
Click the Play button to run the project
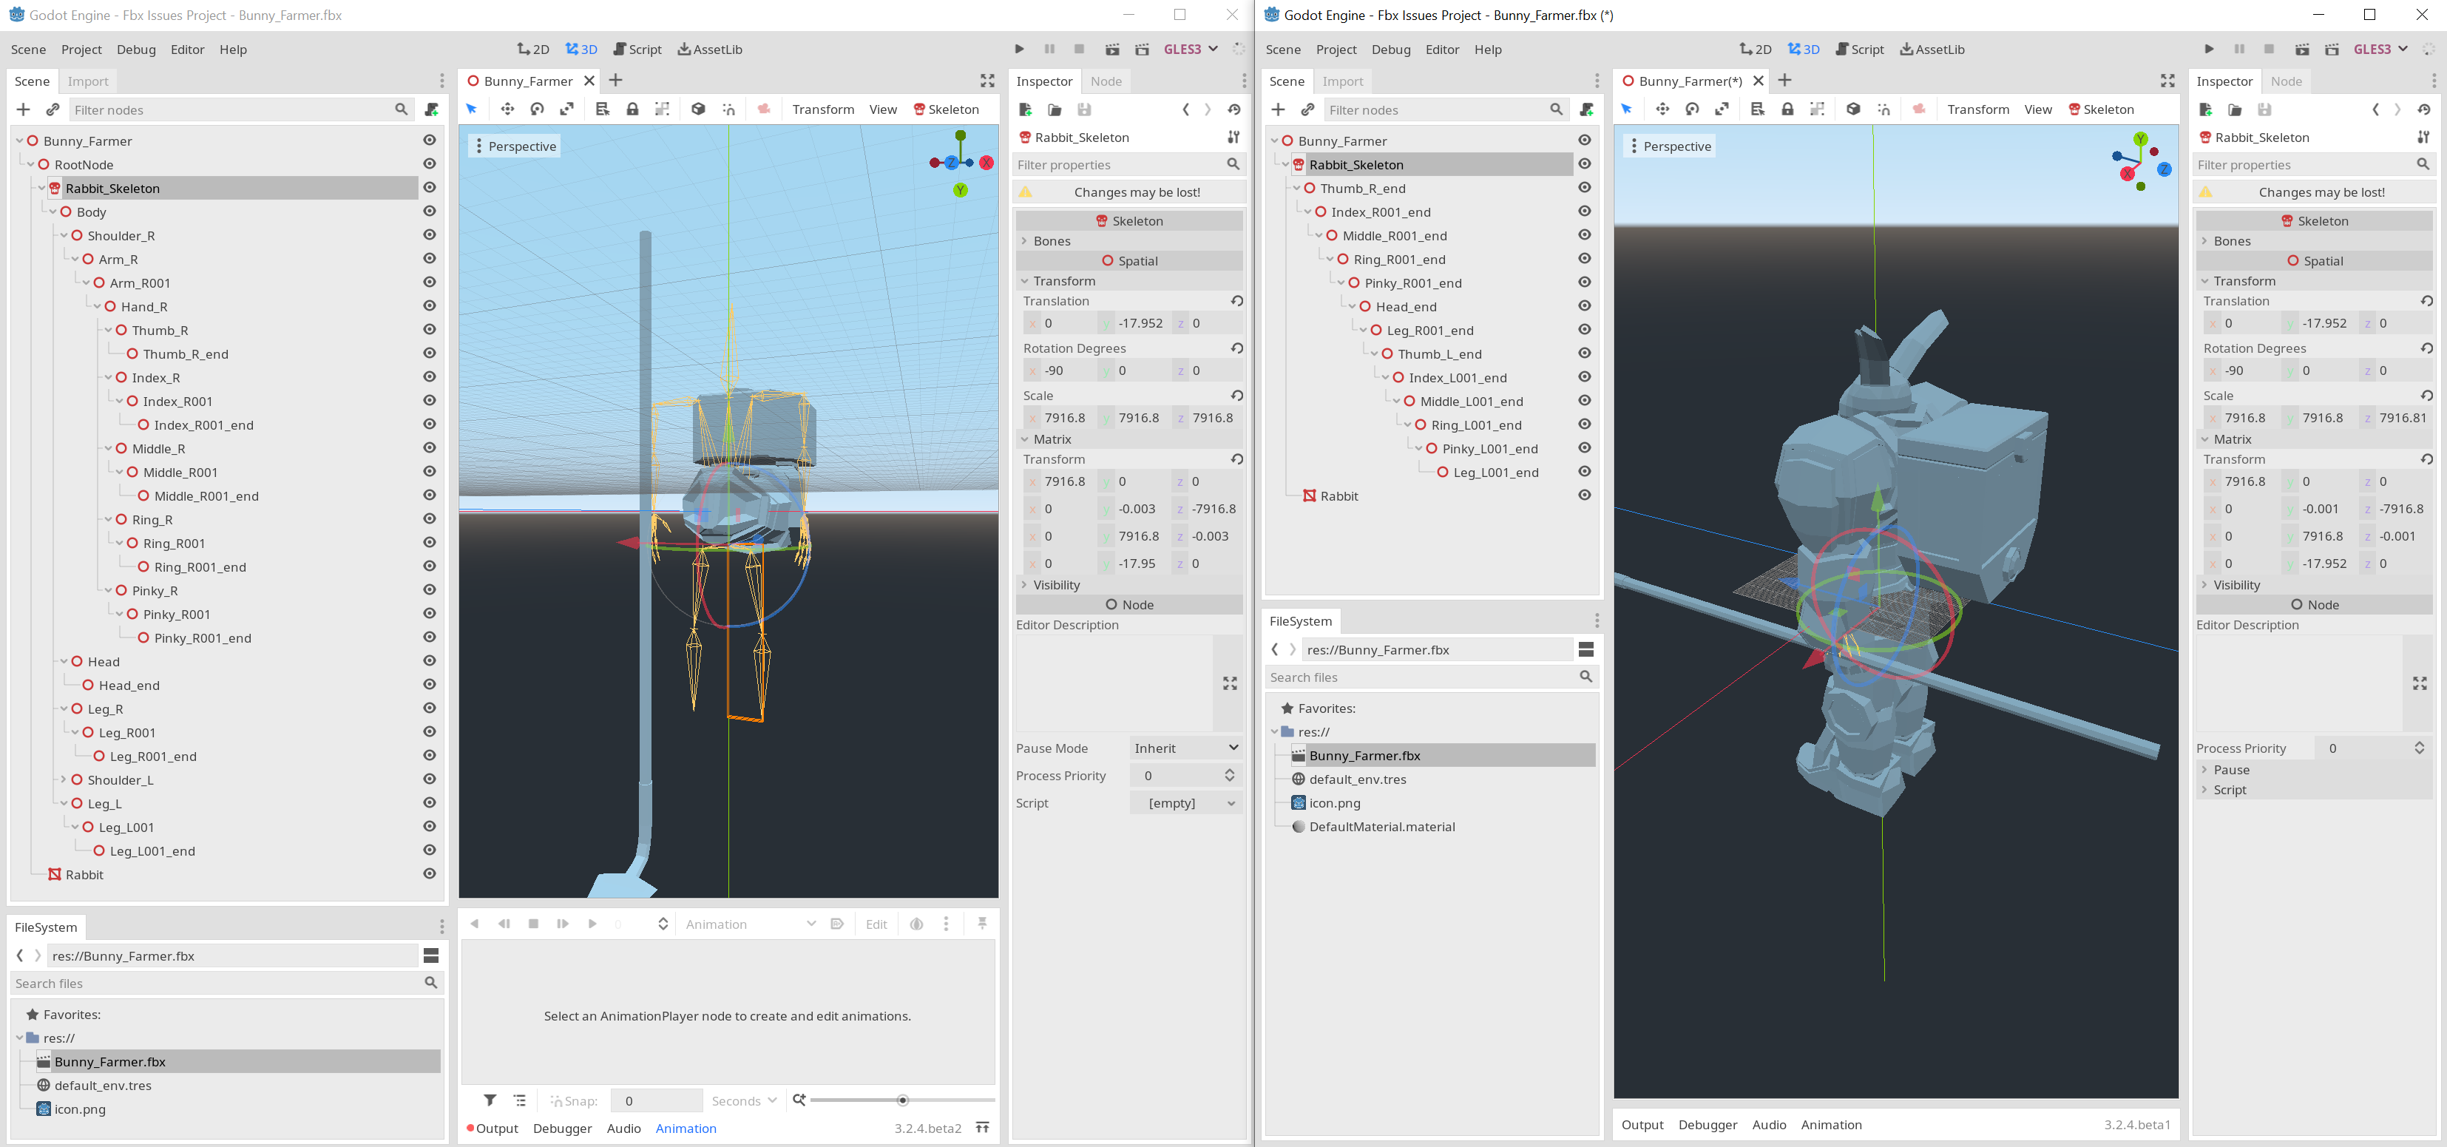tap(1019, 49)
